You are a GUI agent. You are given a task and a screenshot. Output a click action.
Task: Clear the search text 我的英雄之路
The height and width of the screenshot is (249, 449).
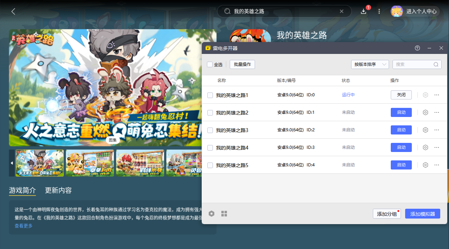(x=342, y=12)
